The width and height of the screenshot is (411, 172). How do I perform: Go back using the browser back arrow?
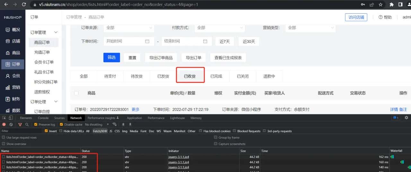click(6, 4)
